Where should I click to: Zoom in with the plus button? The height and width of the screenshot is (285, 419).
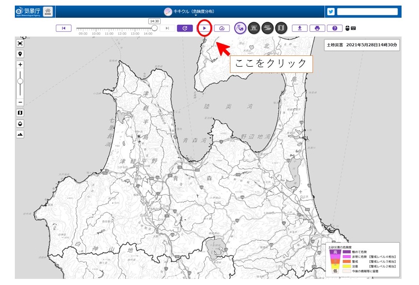click(20, 65)
